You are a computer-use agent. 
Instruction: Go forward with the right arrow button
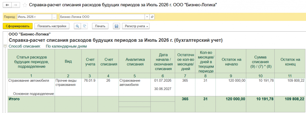click(x=16, y=5)
